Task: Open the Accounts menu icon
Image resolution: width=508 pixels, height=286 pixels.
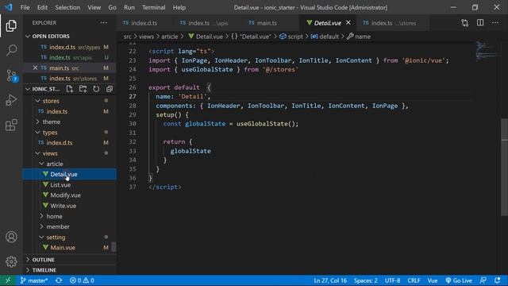Action: tap(11, 237)
